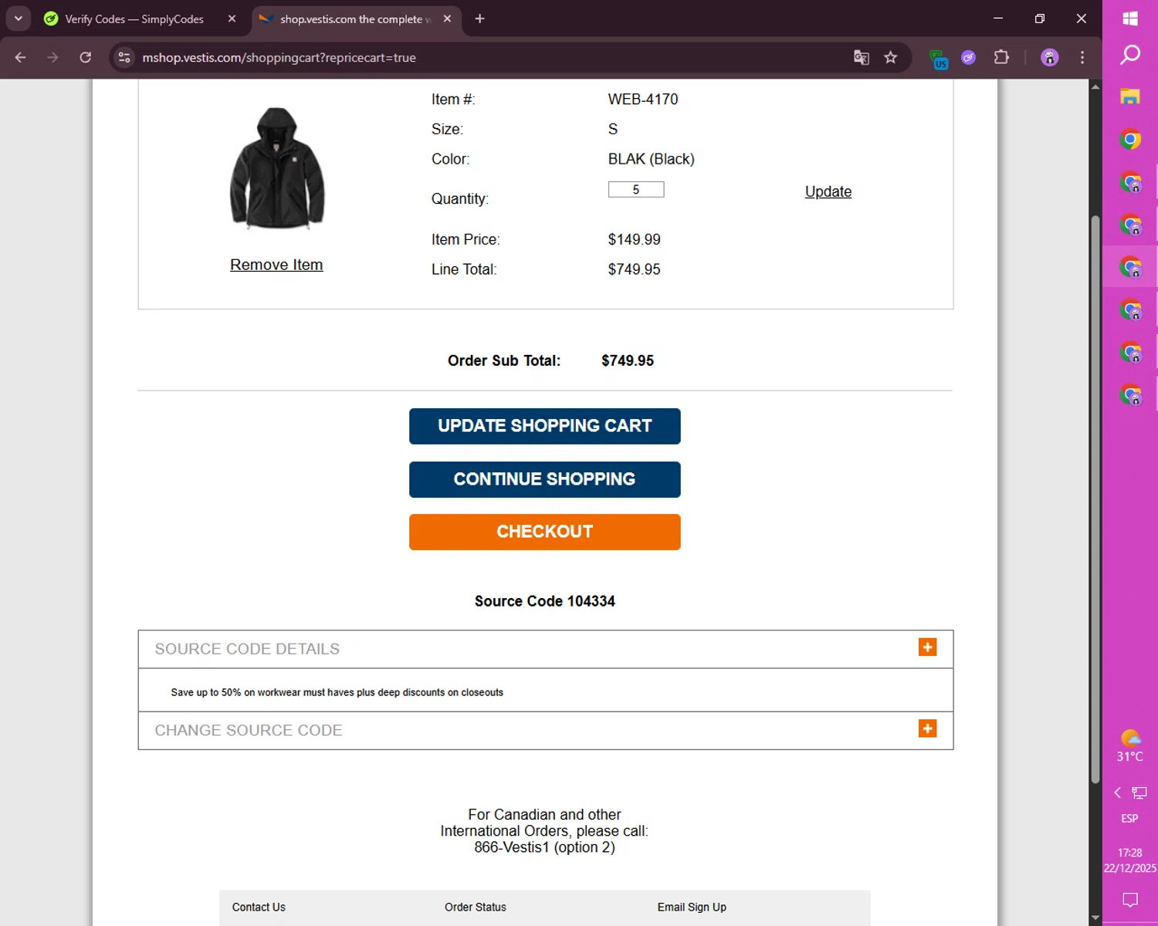The image size is (1158, 926).
Task: Click the BLAK (Black) color value
Action: [x=652, y=159]
